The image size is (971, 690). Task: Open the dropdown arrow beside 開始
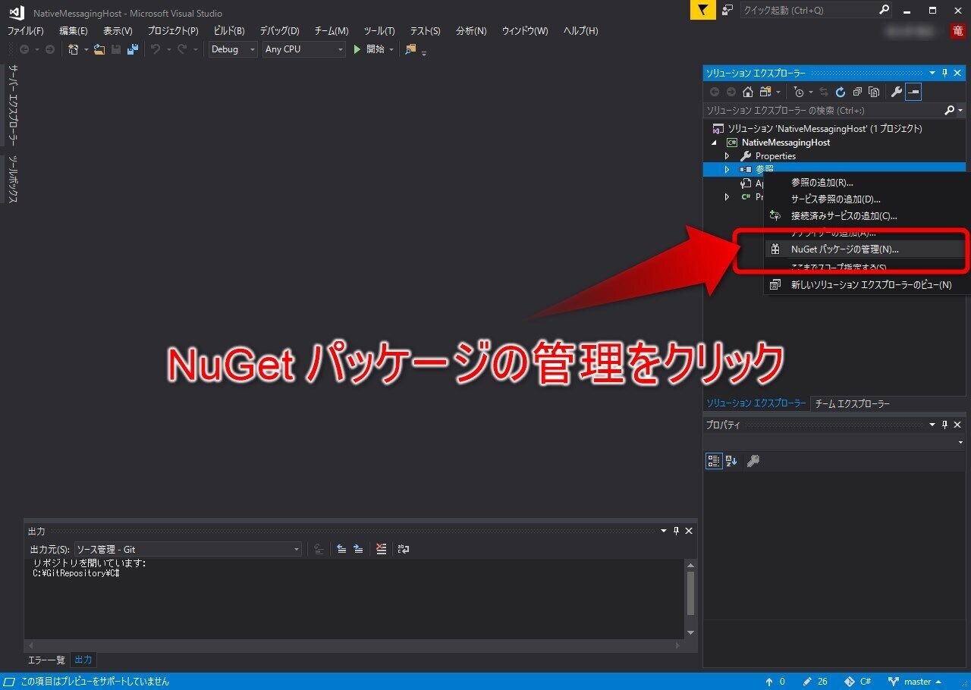pyautogui.click(x=391, y=49)
